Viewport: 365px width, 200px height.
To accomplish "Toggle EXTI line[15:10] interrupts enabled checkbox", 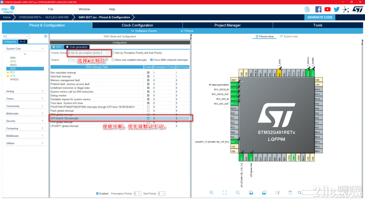I will [x=148, y=118].
